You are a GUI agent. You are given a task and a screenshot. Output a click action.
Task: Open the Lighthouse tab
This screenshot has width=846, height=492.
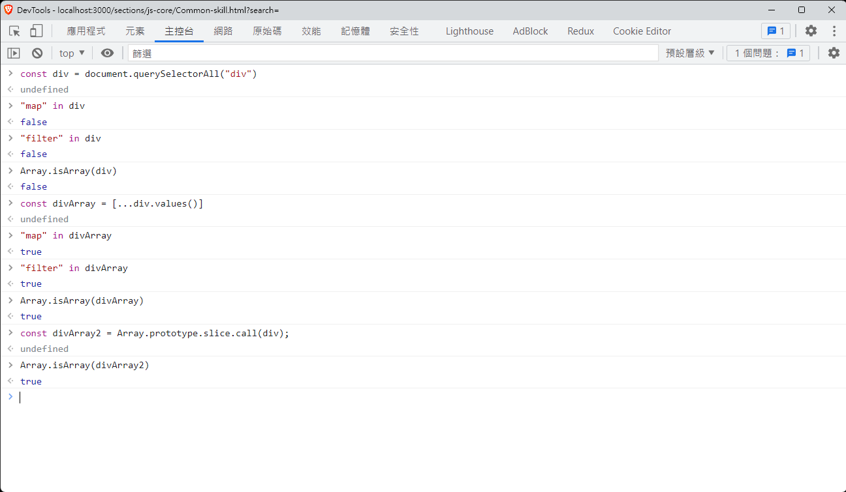pyautogui.click(x=469, y=31)
